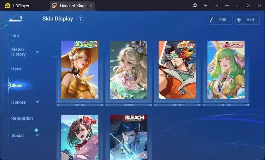
Task: Click the diamond notification badge near Social
Action: [x=36, y=130]
